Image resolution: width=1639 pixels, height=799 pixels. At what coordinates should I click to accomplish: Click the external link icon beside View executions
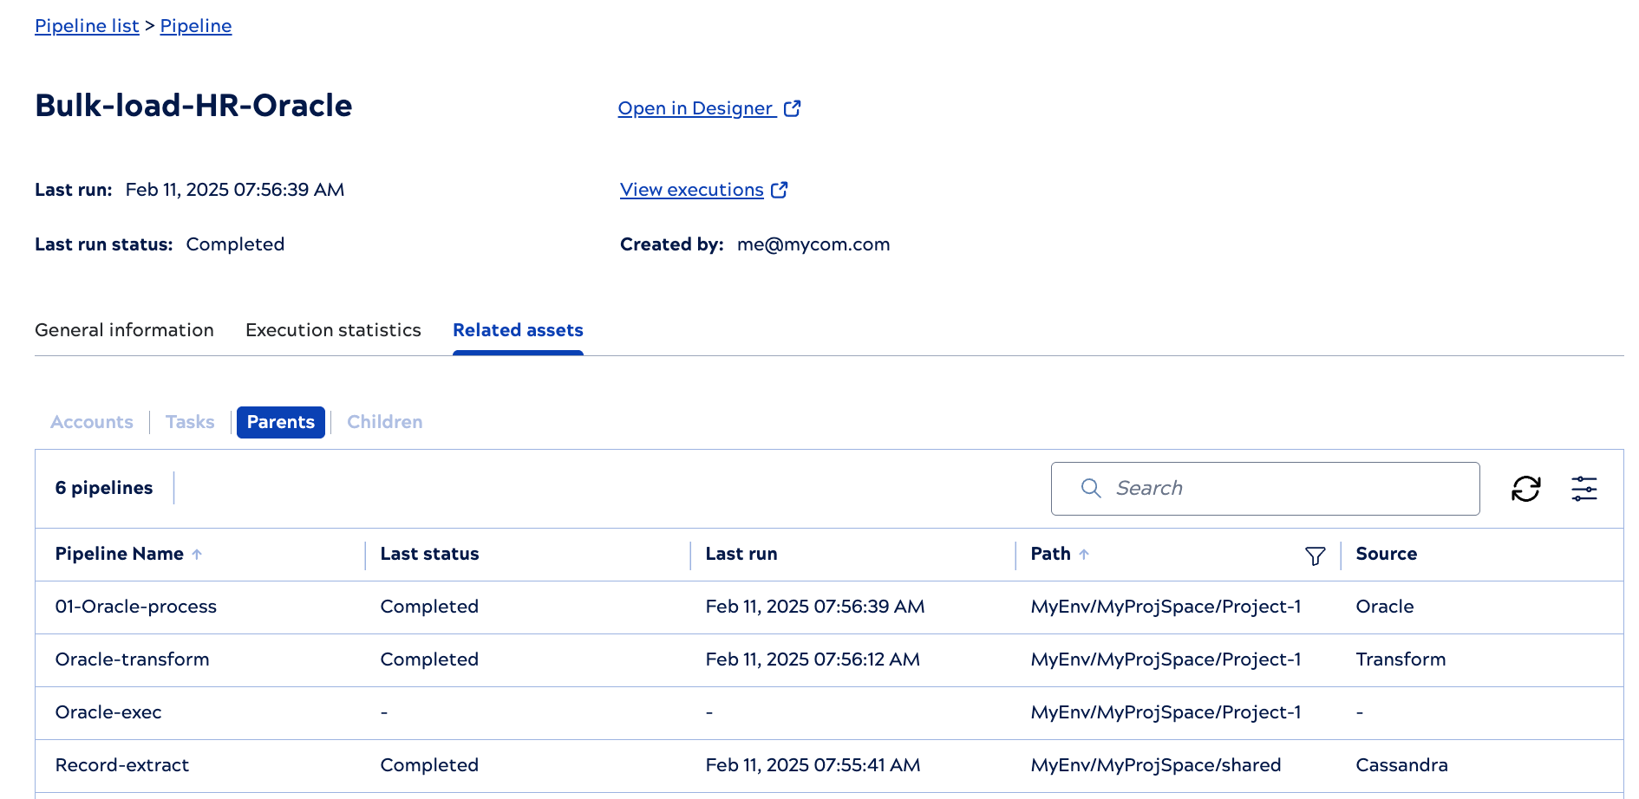point(780,189)
